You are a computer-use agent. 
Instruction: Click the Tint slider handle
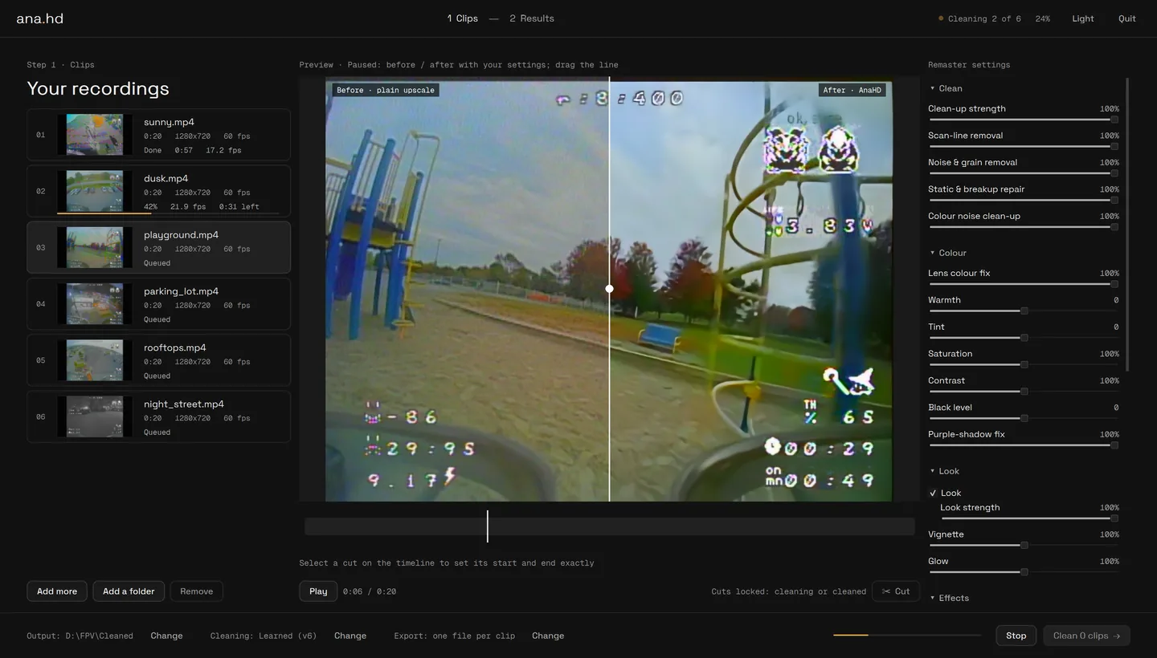pyautogui.click(x=1024, y=338)
